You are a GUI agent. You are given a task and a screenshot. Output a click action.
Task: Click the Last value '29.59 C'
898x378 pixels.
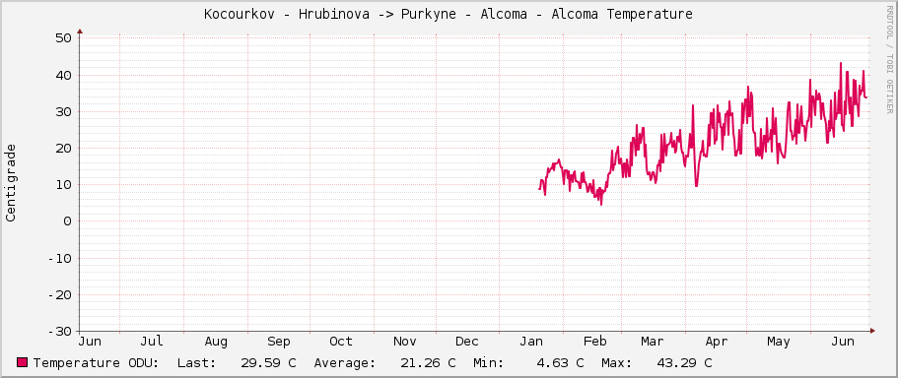[269, 363]
